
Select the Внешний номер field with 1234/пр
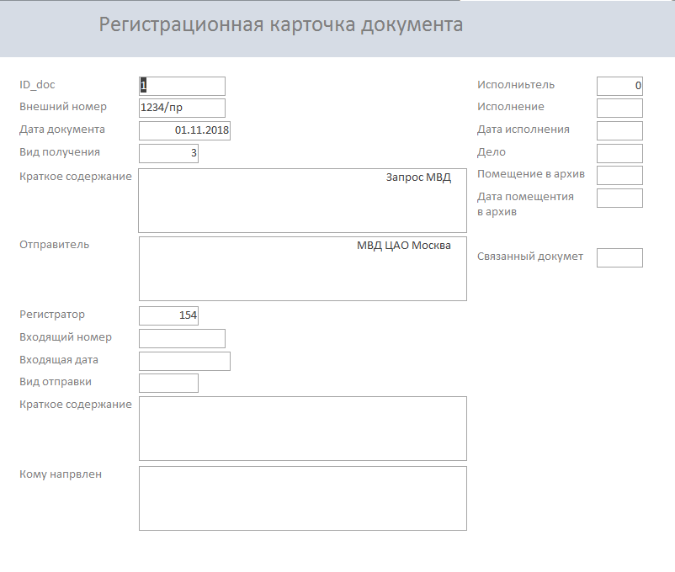[x=182, y=108]
